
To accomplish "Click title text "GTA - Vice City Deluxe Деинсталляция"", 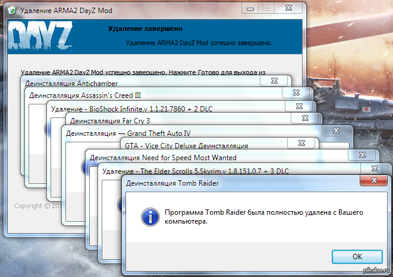I will point(187,146).
